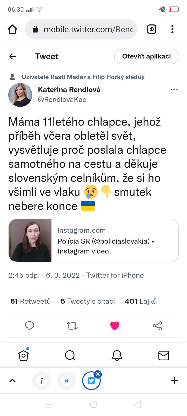The width and height of the screenshot is (187, 416).
Task: Open the tweet's more options menu
Action: [174, 90]
